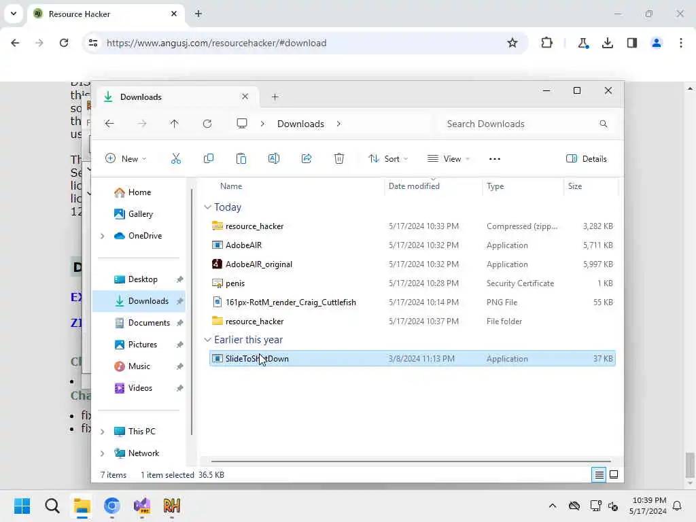Sort by the Name column header
This screenshot has width=696, height=522.
coord(231,186)
